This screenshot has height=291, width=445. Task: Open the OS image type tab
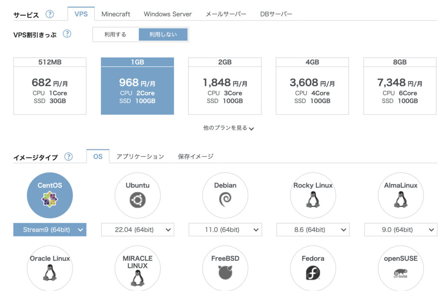(98, 156)
